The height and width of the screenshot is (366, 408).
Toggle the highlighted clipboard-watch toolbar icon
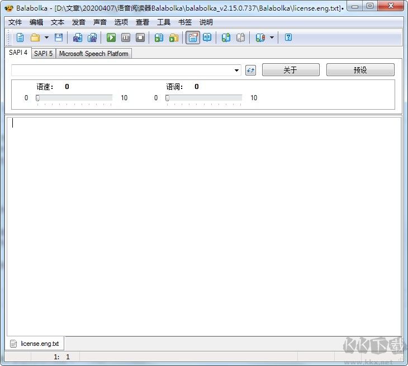[x=193, y=37]
